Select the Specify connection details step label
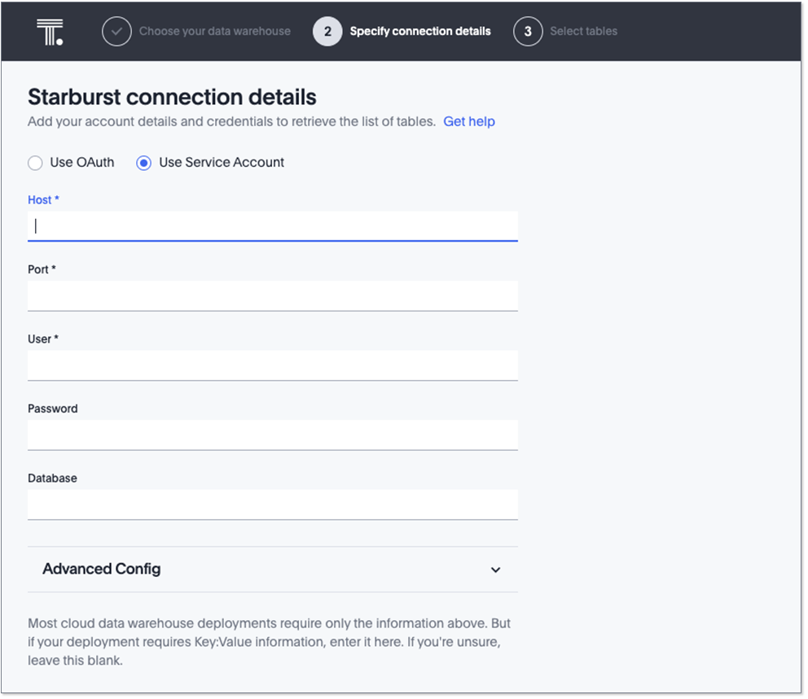 coord(420,32)
